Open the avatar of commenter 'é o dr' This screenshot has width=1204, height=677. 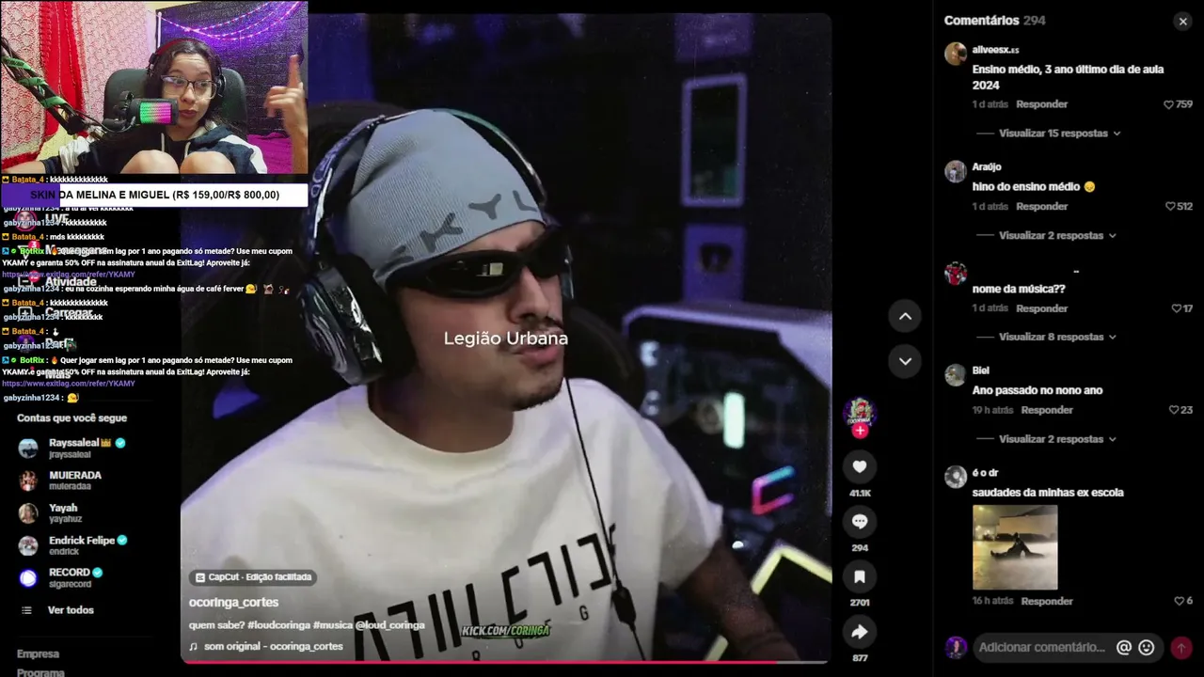tap(956, 477)
